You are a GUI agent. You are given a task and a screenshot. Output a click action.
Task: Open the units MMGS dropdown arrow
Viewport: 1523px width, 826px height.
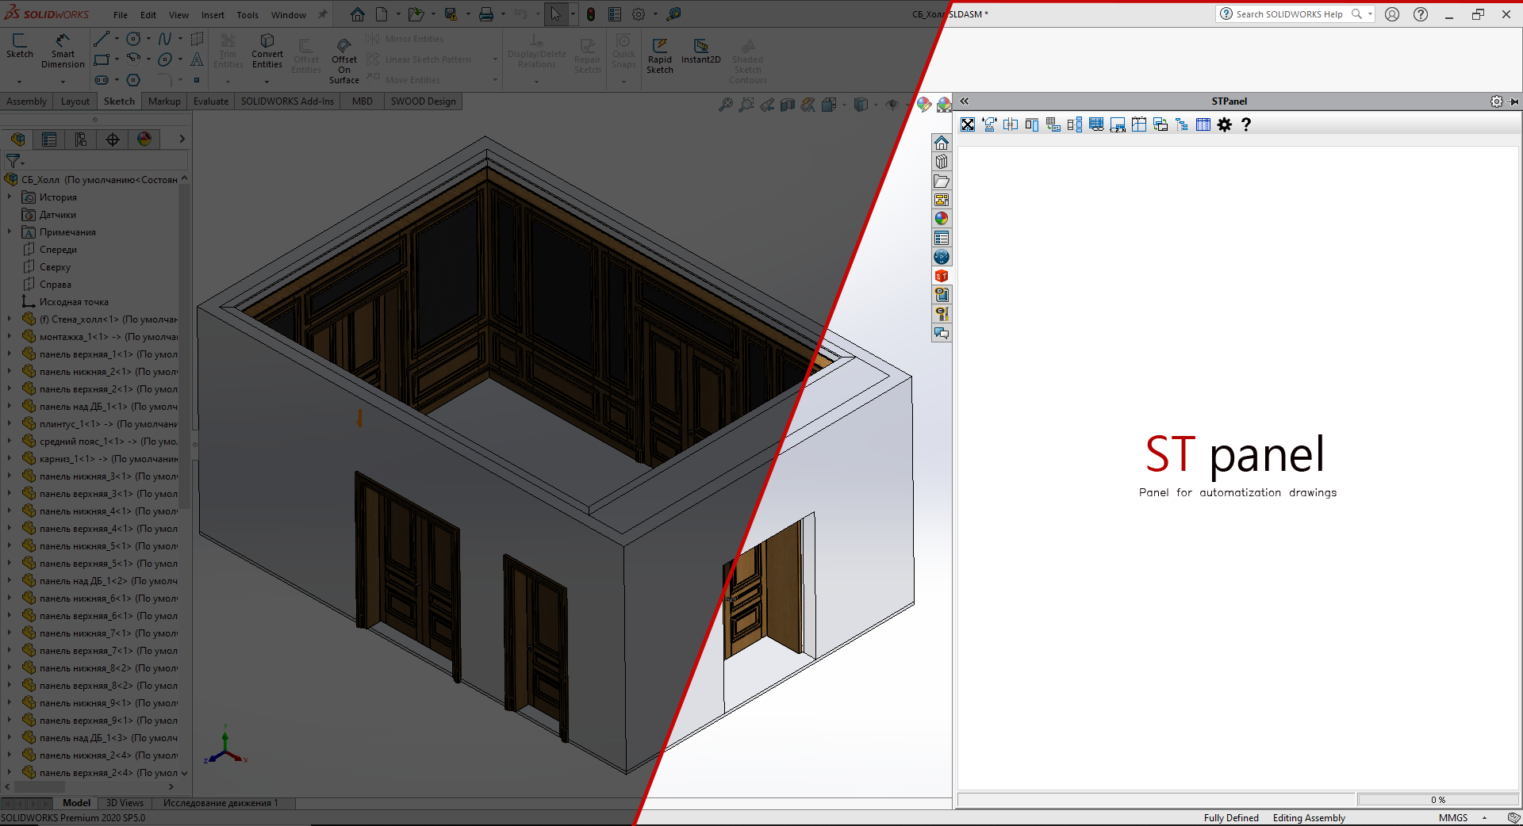(x=1484, y=818)
